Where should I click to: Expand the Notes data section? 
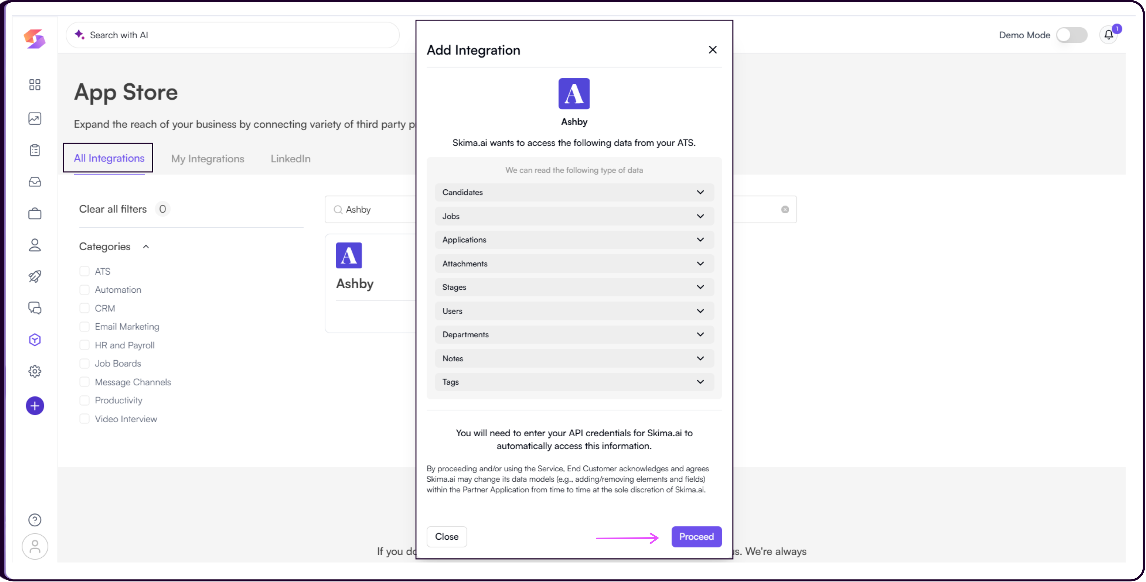click(574, 359)
